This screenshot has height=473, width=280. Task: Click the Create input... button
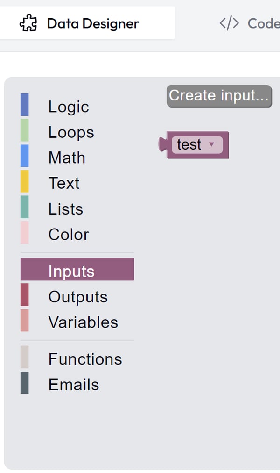tap(219, 96)
